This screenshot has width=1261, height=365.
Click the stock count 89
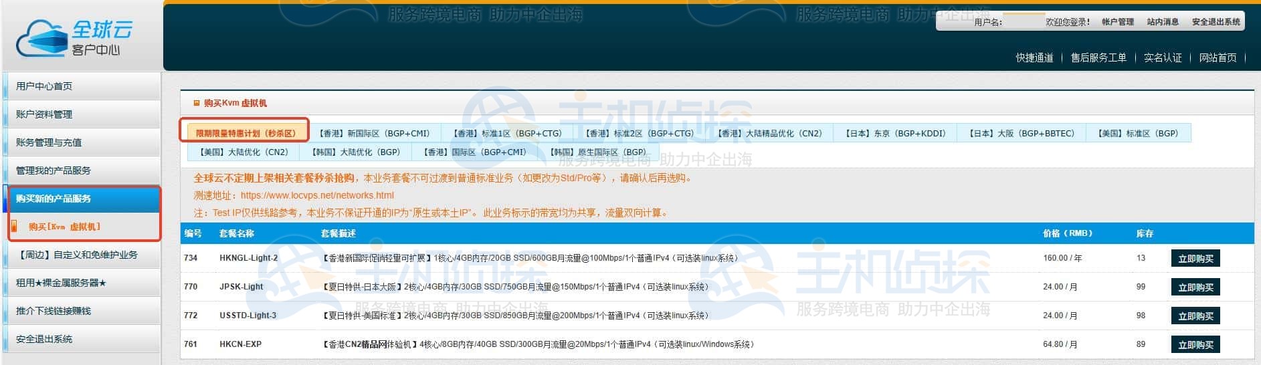click(1141, 344)
